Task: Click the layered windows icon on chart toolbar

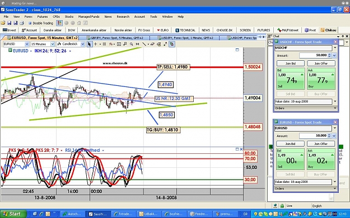Action: 159,44
